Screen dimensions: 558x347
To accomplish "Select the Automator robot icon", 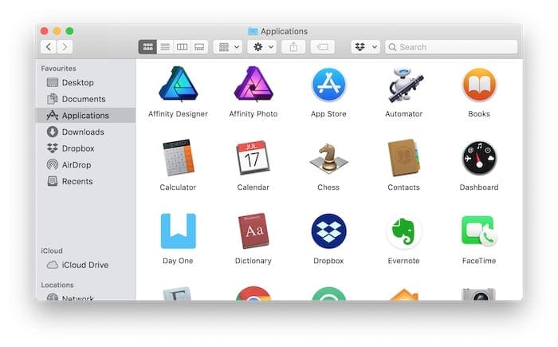I will [404, 85].
